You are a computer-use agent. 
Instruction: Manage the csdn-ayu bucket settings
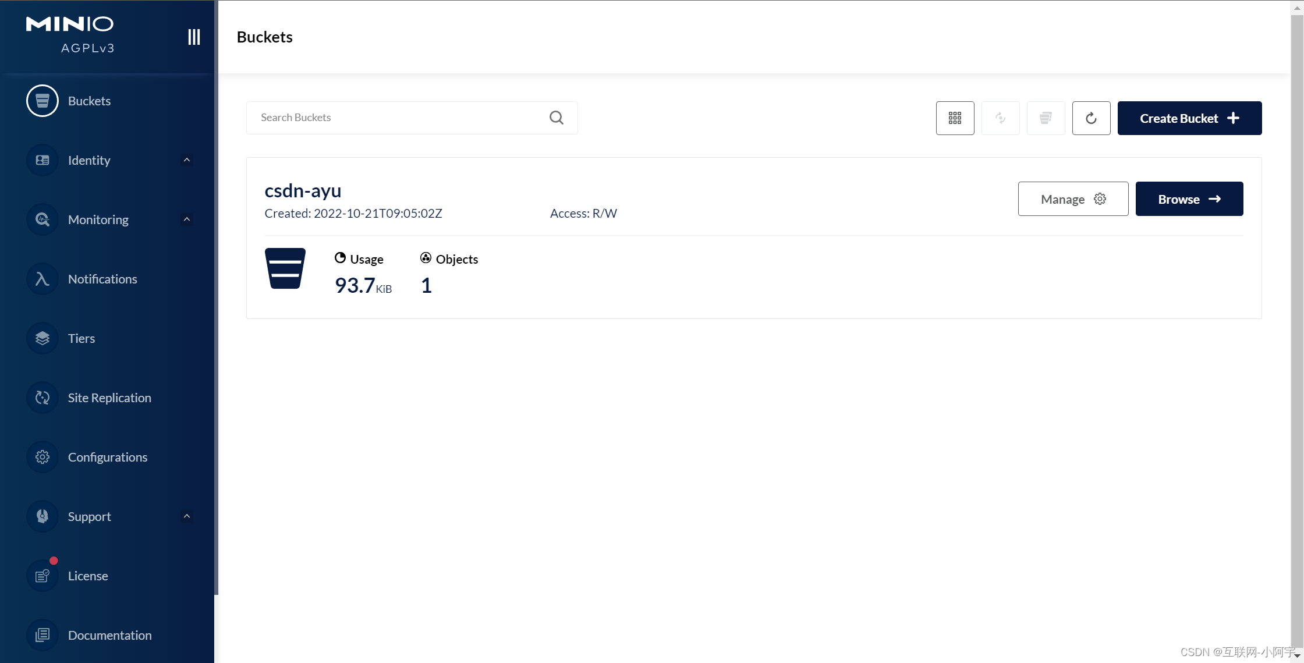pos(1073,199)
